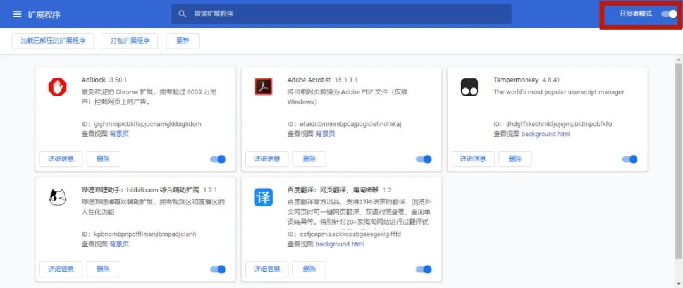The height and width of the screenshot is (288, 683).
Task: Click the 扩展程序 page title
Action: coord(44,15)
